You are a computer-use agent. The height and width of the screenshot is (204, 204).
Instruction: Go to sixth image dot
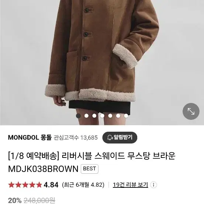pyautogui.click(x=118, y=116)
